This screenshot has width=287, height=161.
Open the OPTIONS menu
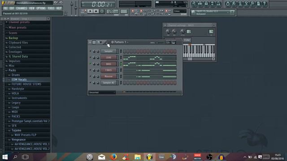click(41, 8)
